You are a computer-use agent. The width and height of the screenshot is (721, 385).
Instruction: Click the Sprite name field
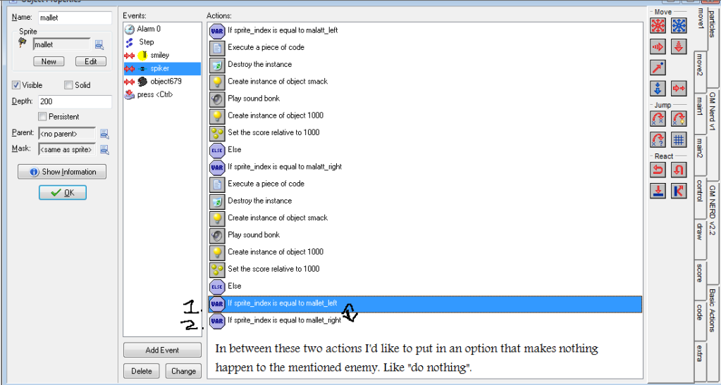click(62, 44)
